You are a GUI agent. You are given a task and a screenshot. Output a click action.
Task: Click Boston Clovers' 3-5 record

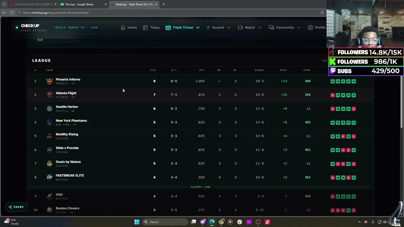174,210
